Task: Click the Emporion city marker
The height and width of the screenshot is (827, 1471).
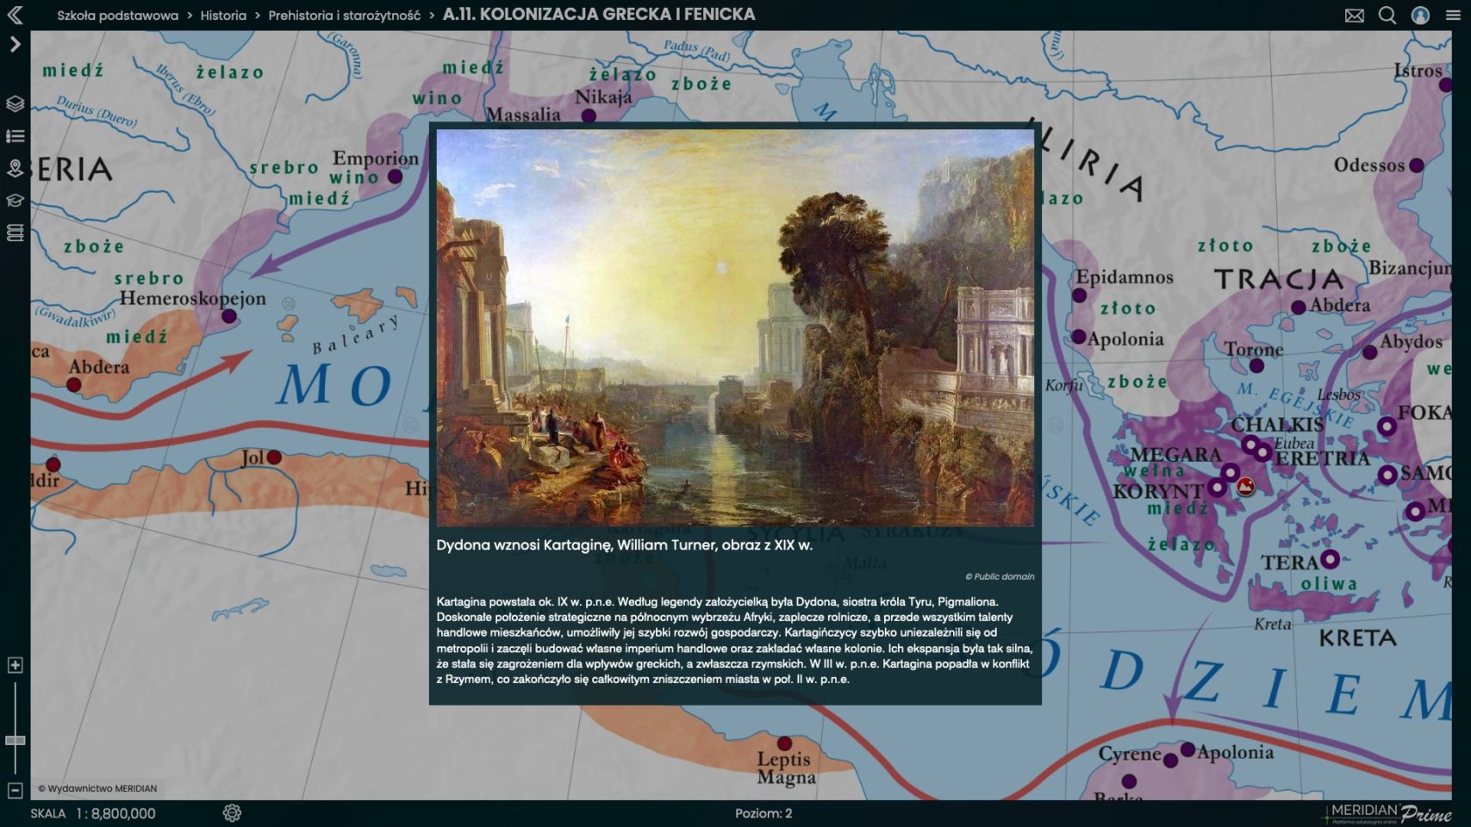Action: coord(395,177)
